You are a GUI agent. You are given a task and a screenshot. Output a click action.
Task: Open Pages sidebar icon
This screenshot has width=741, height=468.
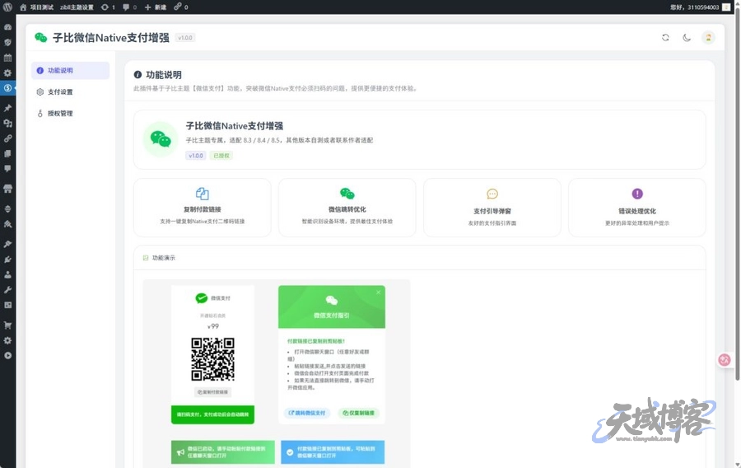click(x=7, y=153)
